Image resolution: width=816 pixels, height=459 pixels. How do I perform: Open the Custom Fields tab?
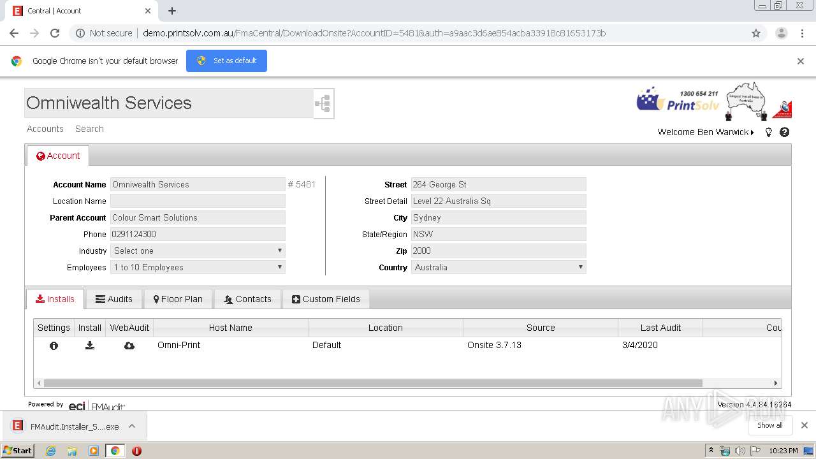tap(326, 299)
